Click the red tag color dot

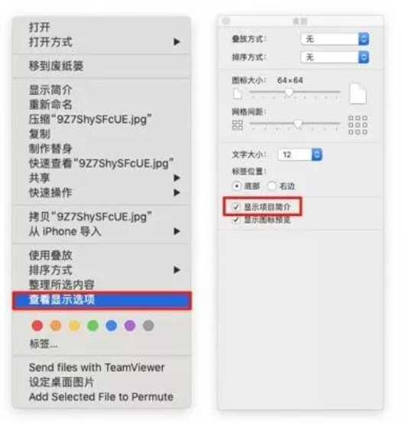37,325
